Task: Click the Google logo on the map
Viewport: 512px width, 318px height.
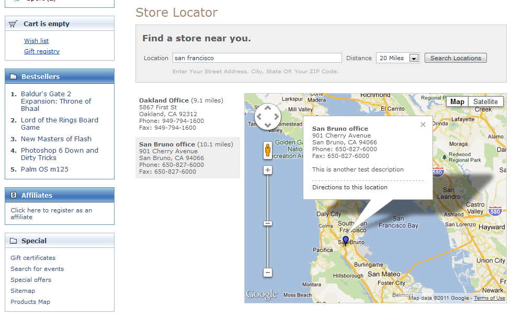Action: [x=261, y=294]
